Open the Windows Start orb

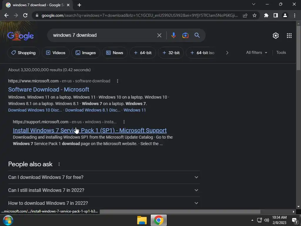(8, 220)
